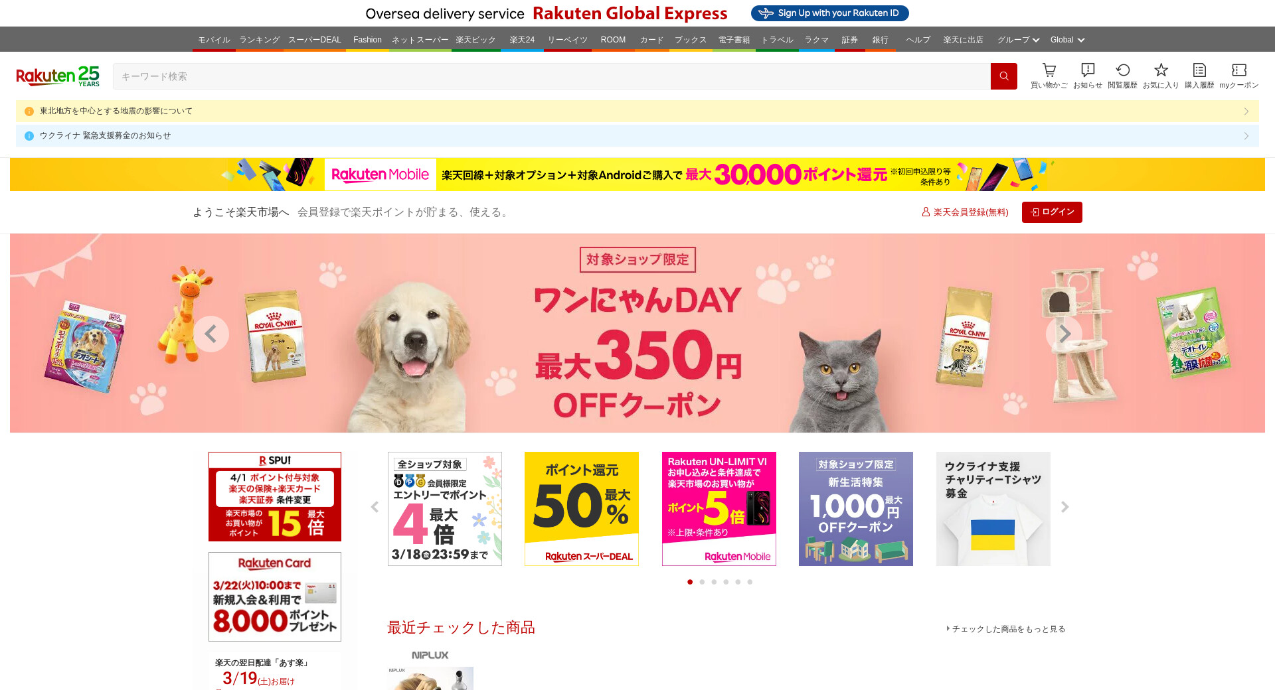Click the キーワード検索 search field
The height and width of the screenshot is (690, 1275).
[x=552, y=76]
